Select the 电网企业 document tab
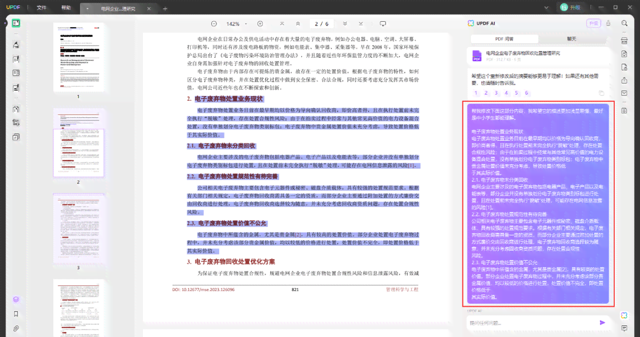Image resolution: width=640 pixels, height=337 pixels. click(x=118, y=9)
